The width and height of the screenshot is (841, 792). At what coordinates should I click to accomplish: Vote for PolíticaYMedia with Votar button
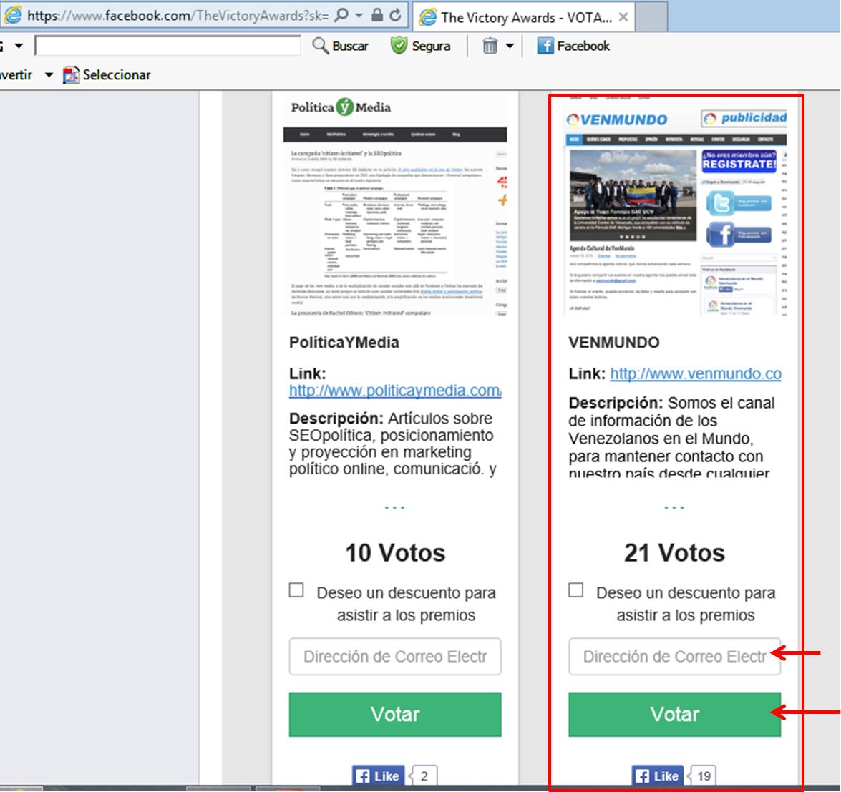(395, 714)
